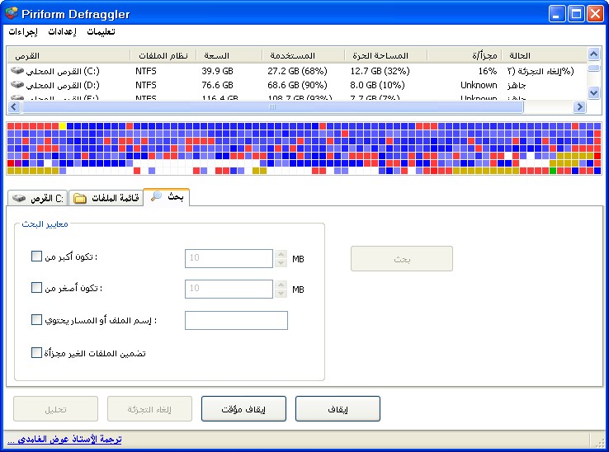
Task: Click the '39.9 GB' capacity cell
Action: tap(217, 71)
